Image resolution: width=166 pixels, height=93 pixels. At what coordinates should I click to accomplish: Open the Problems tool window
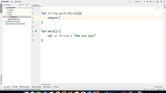click(37, 87)
